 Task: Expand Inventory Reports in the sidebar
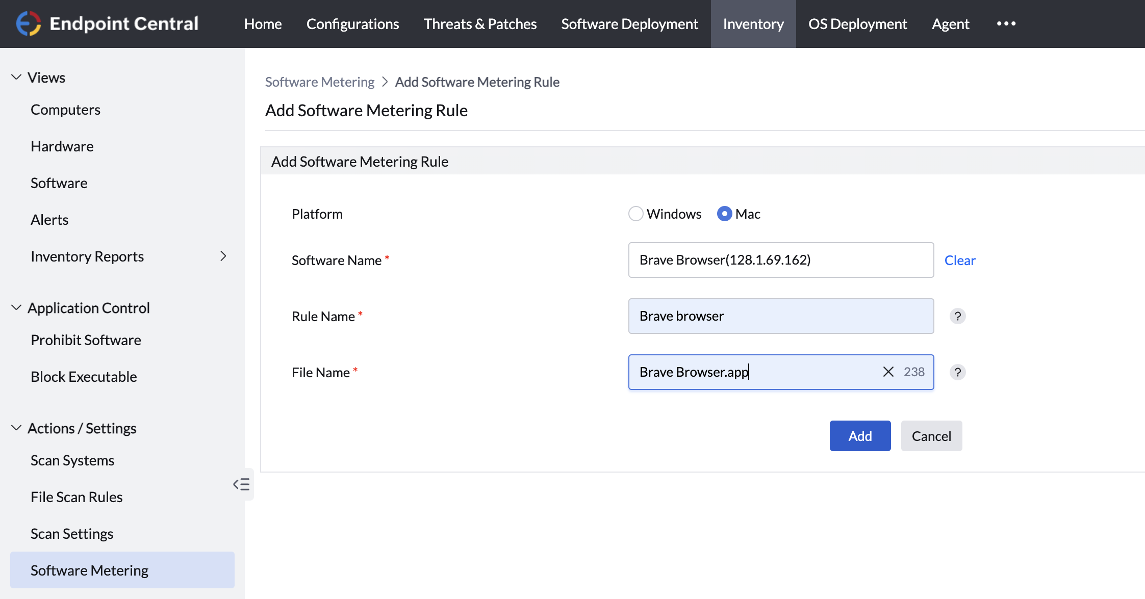pos(223,256)
